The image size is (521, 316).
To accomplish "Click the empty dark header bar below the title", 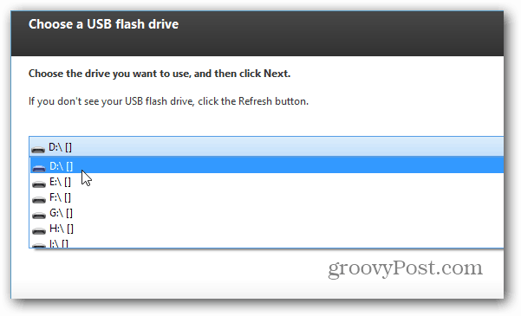I will (x=257, y=45).
